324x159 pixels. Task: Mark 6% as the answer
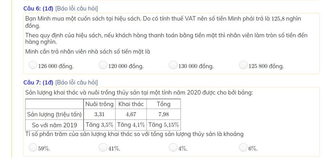pyautogui.click(x=243, y=147)
